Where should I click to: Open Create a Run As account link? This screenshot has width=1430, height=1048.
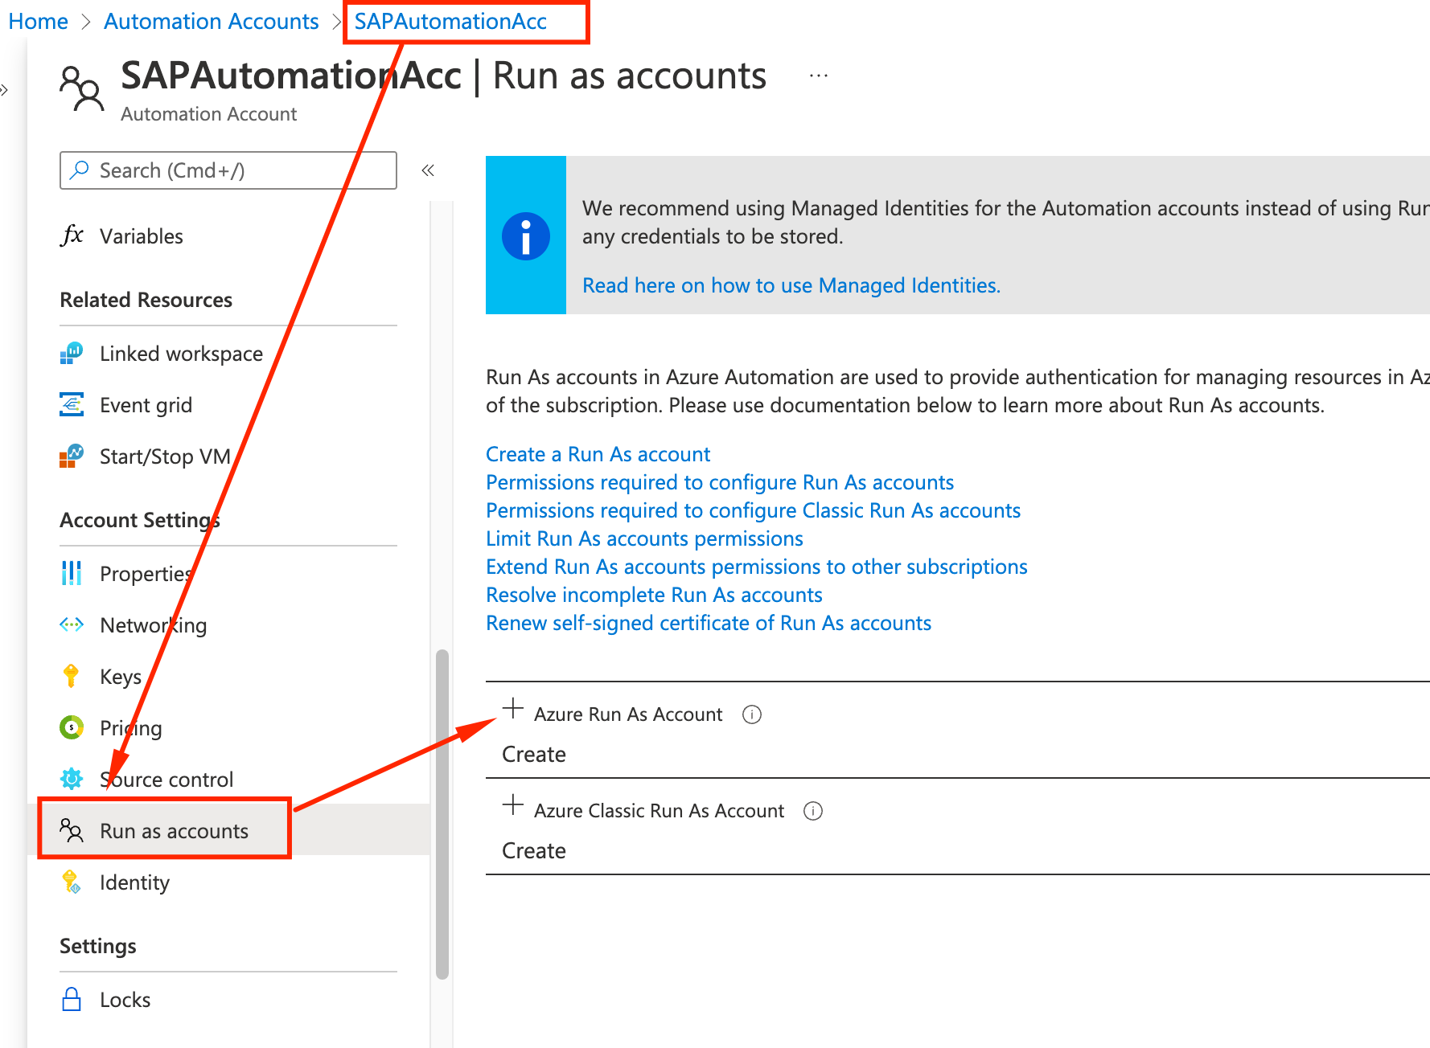598,454
